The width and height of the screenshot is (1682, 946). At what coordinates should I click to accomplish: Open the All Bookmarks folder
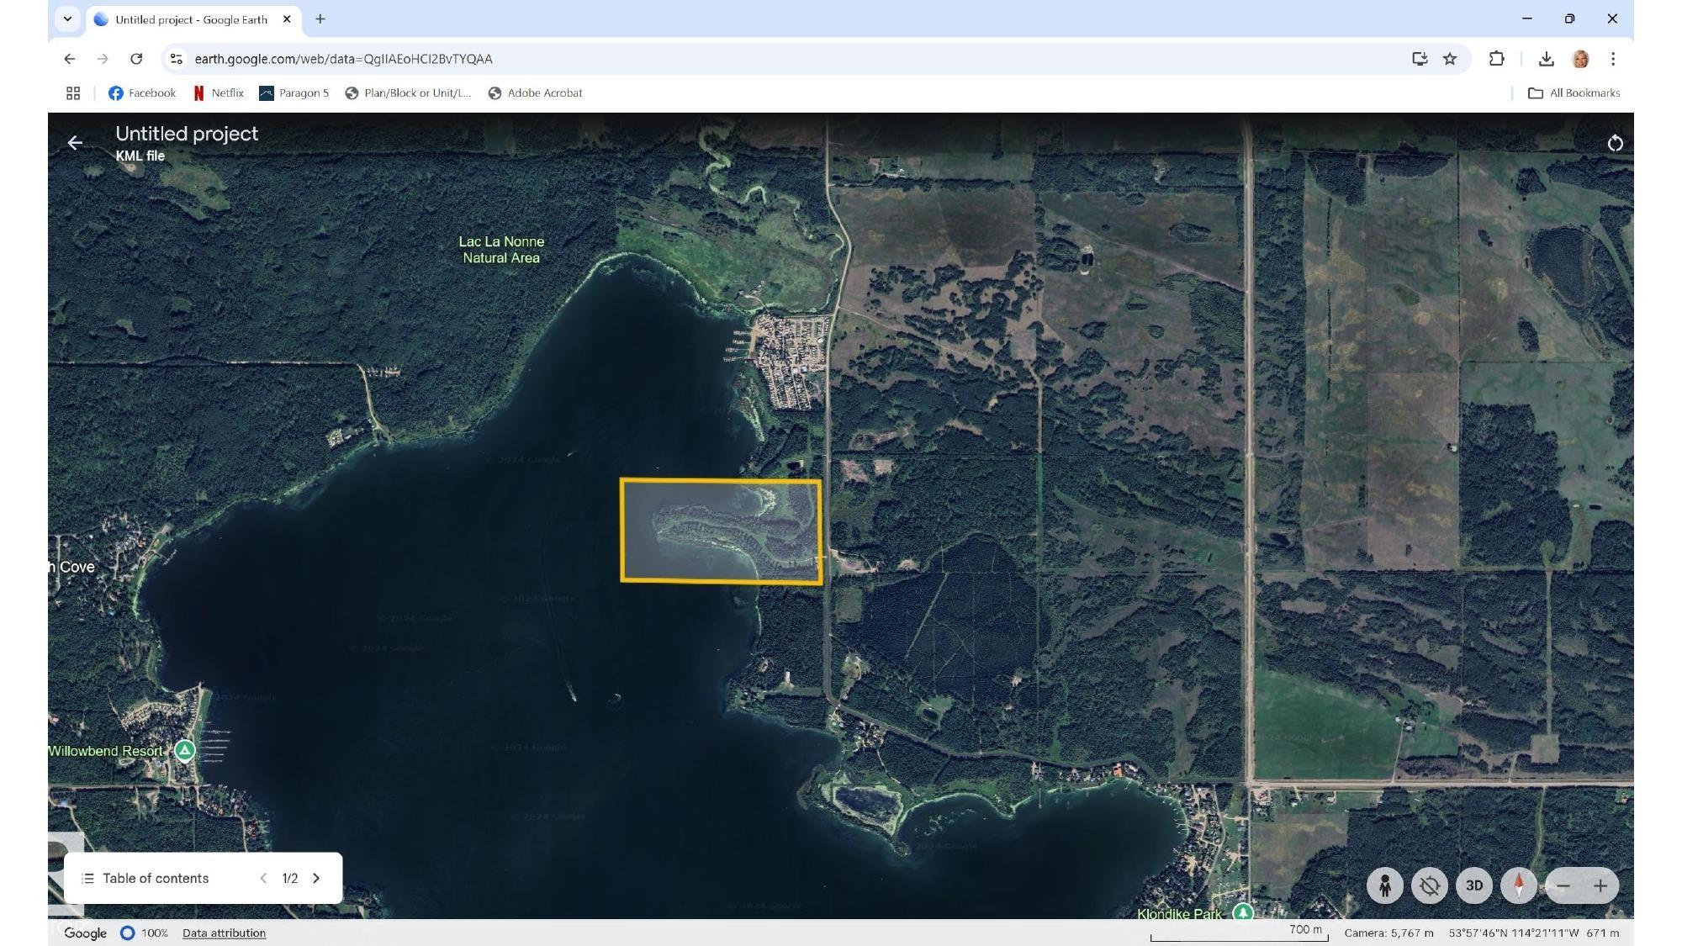(x=1574, y=92)
